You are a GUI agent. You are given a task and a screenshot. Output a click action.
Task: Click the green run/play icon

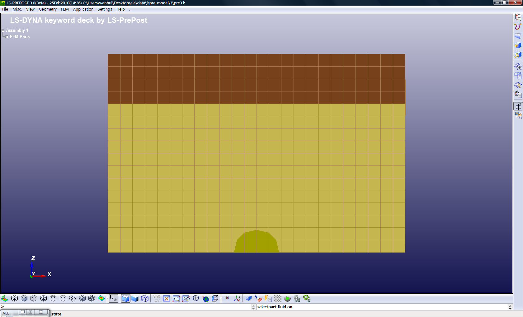(x=287, y=299)
